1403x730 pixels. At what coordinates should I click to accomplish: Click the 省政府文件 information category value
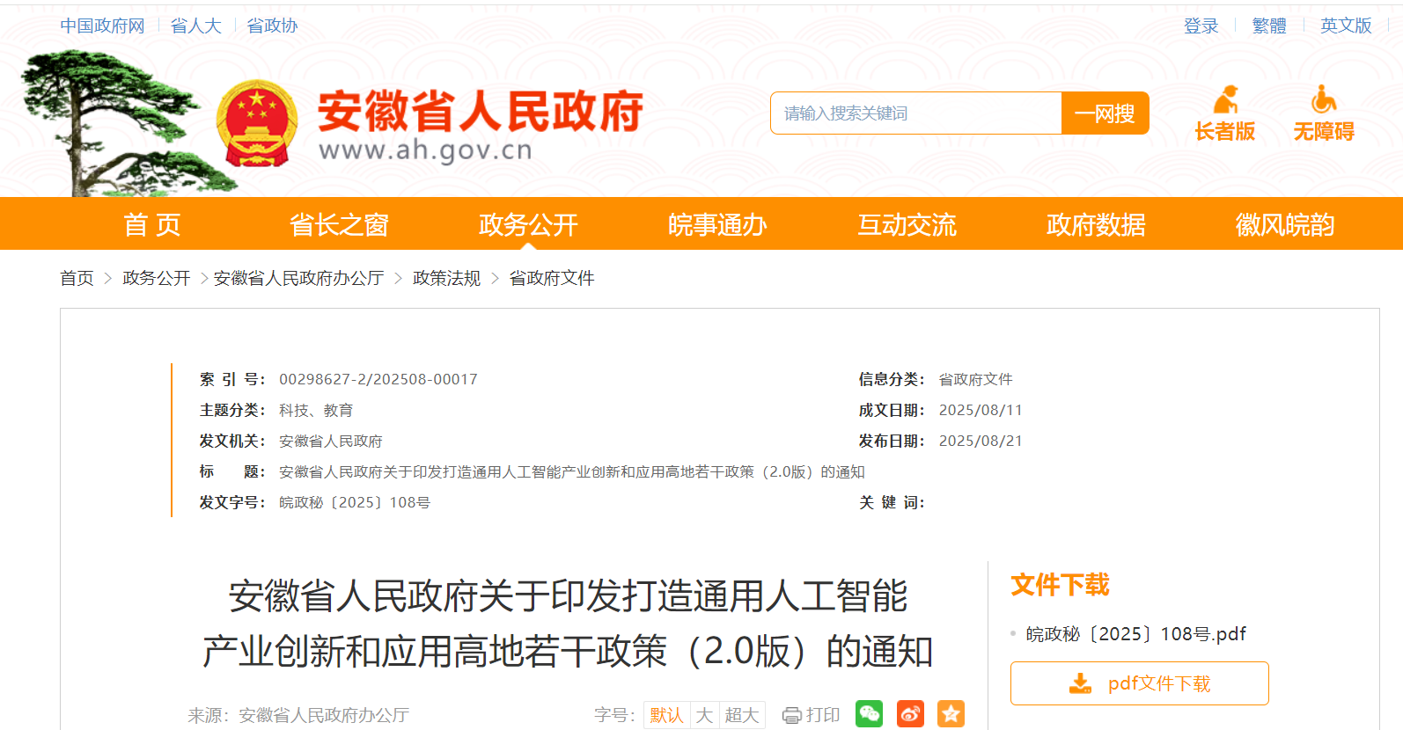pyautogui.click(x=976, y=379)
